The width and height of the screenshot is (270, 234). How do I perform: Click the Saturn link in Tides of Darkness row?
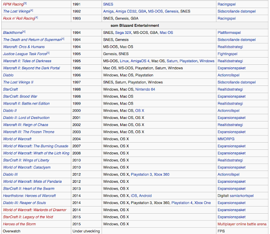pos(172,61)
